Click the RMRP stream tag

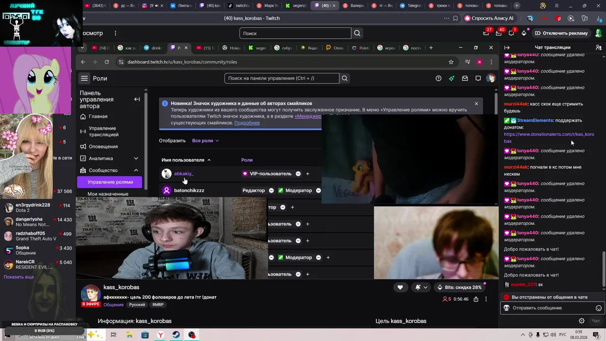[158, 305]
